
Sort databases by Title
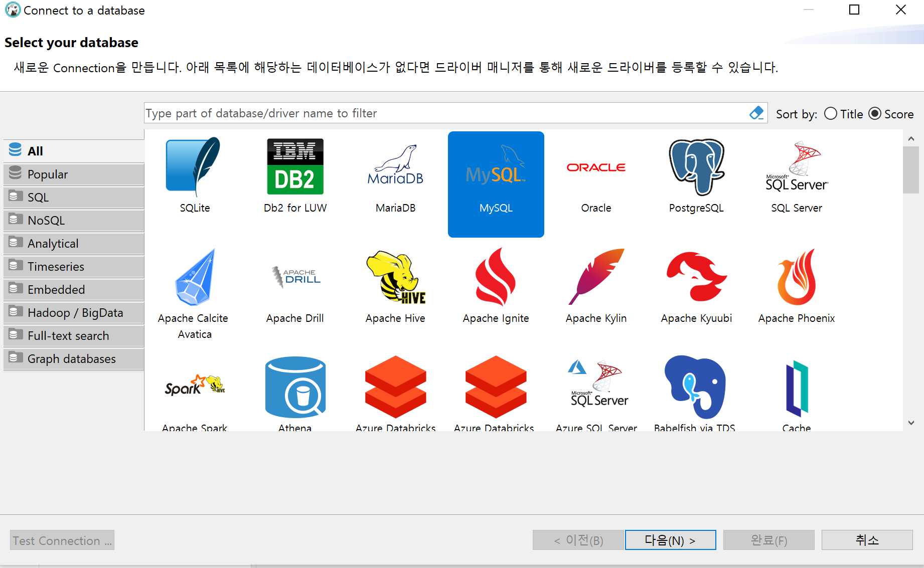(x=843, y=114)
